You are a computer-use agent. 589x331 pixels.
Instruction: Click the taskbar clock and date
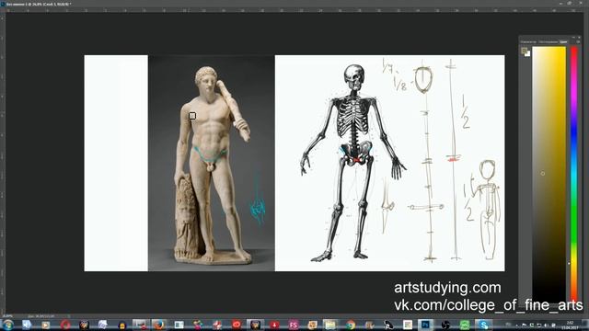[x=570, y=325]
